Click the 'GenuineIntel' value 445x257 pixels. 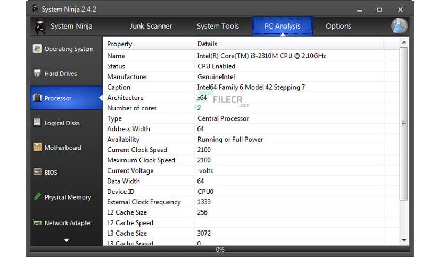click(x=216, y=76)
